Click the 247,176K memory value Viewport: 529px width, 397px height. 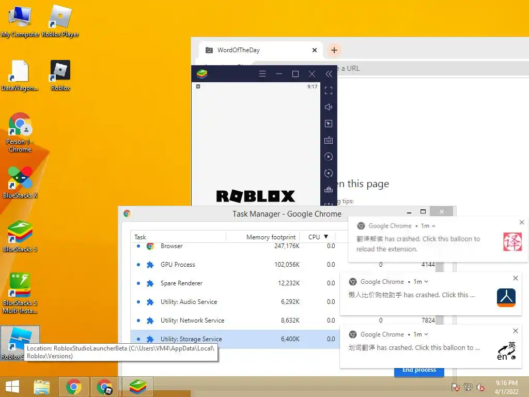[x=287, y=246]
